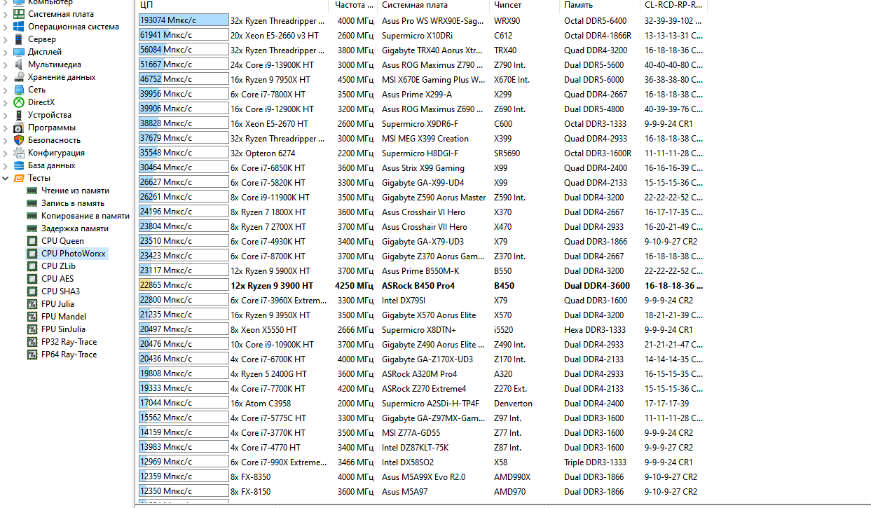The height and width of the screenshot is (508, 871).
Task: Click the 22865 Мпкс/с highlighted score bar
Action: 184,285
